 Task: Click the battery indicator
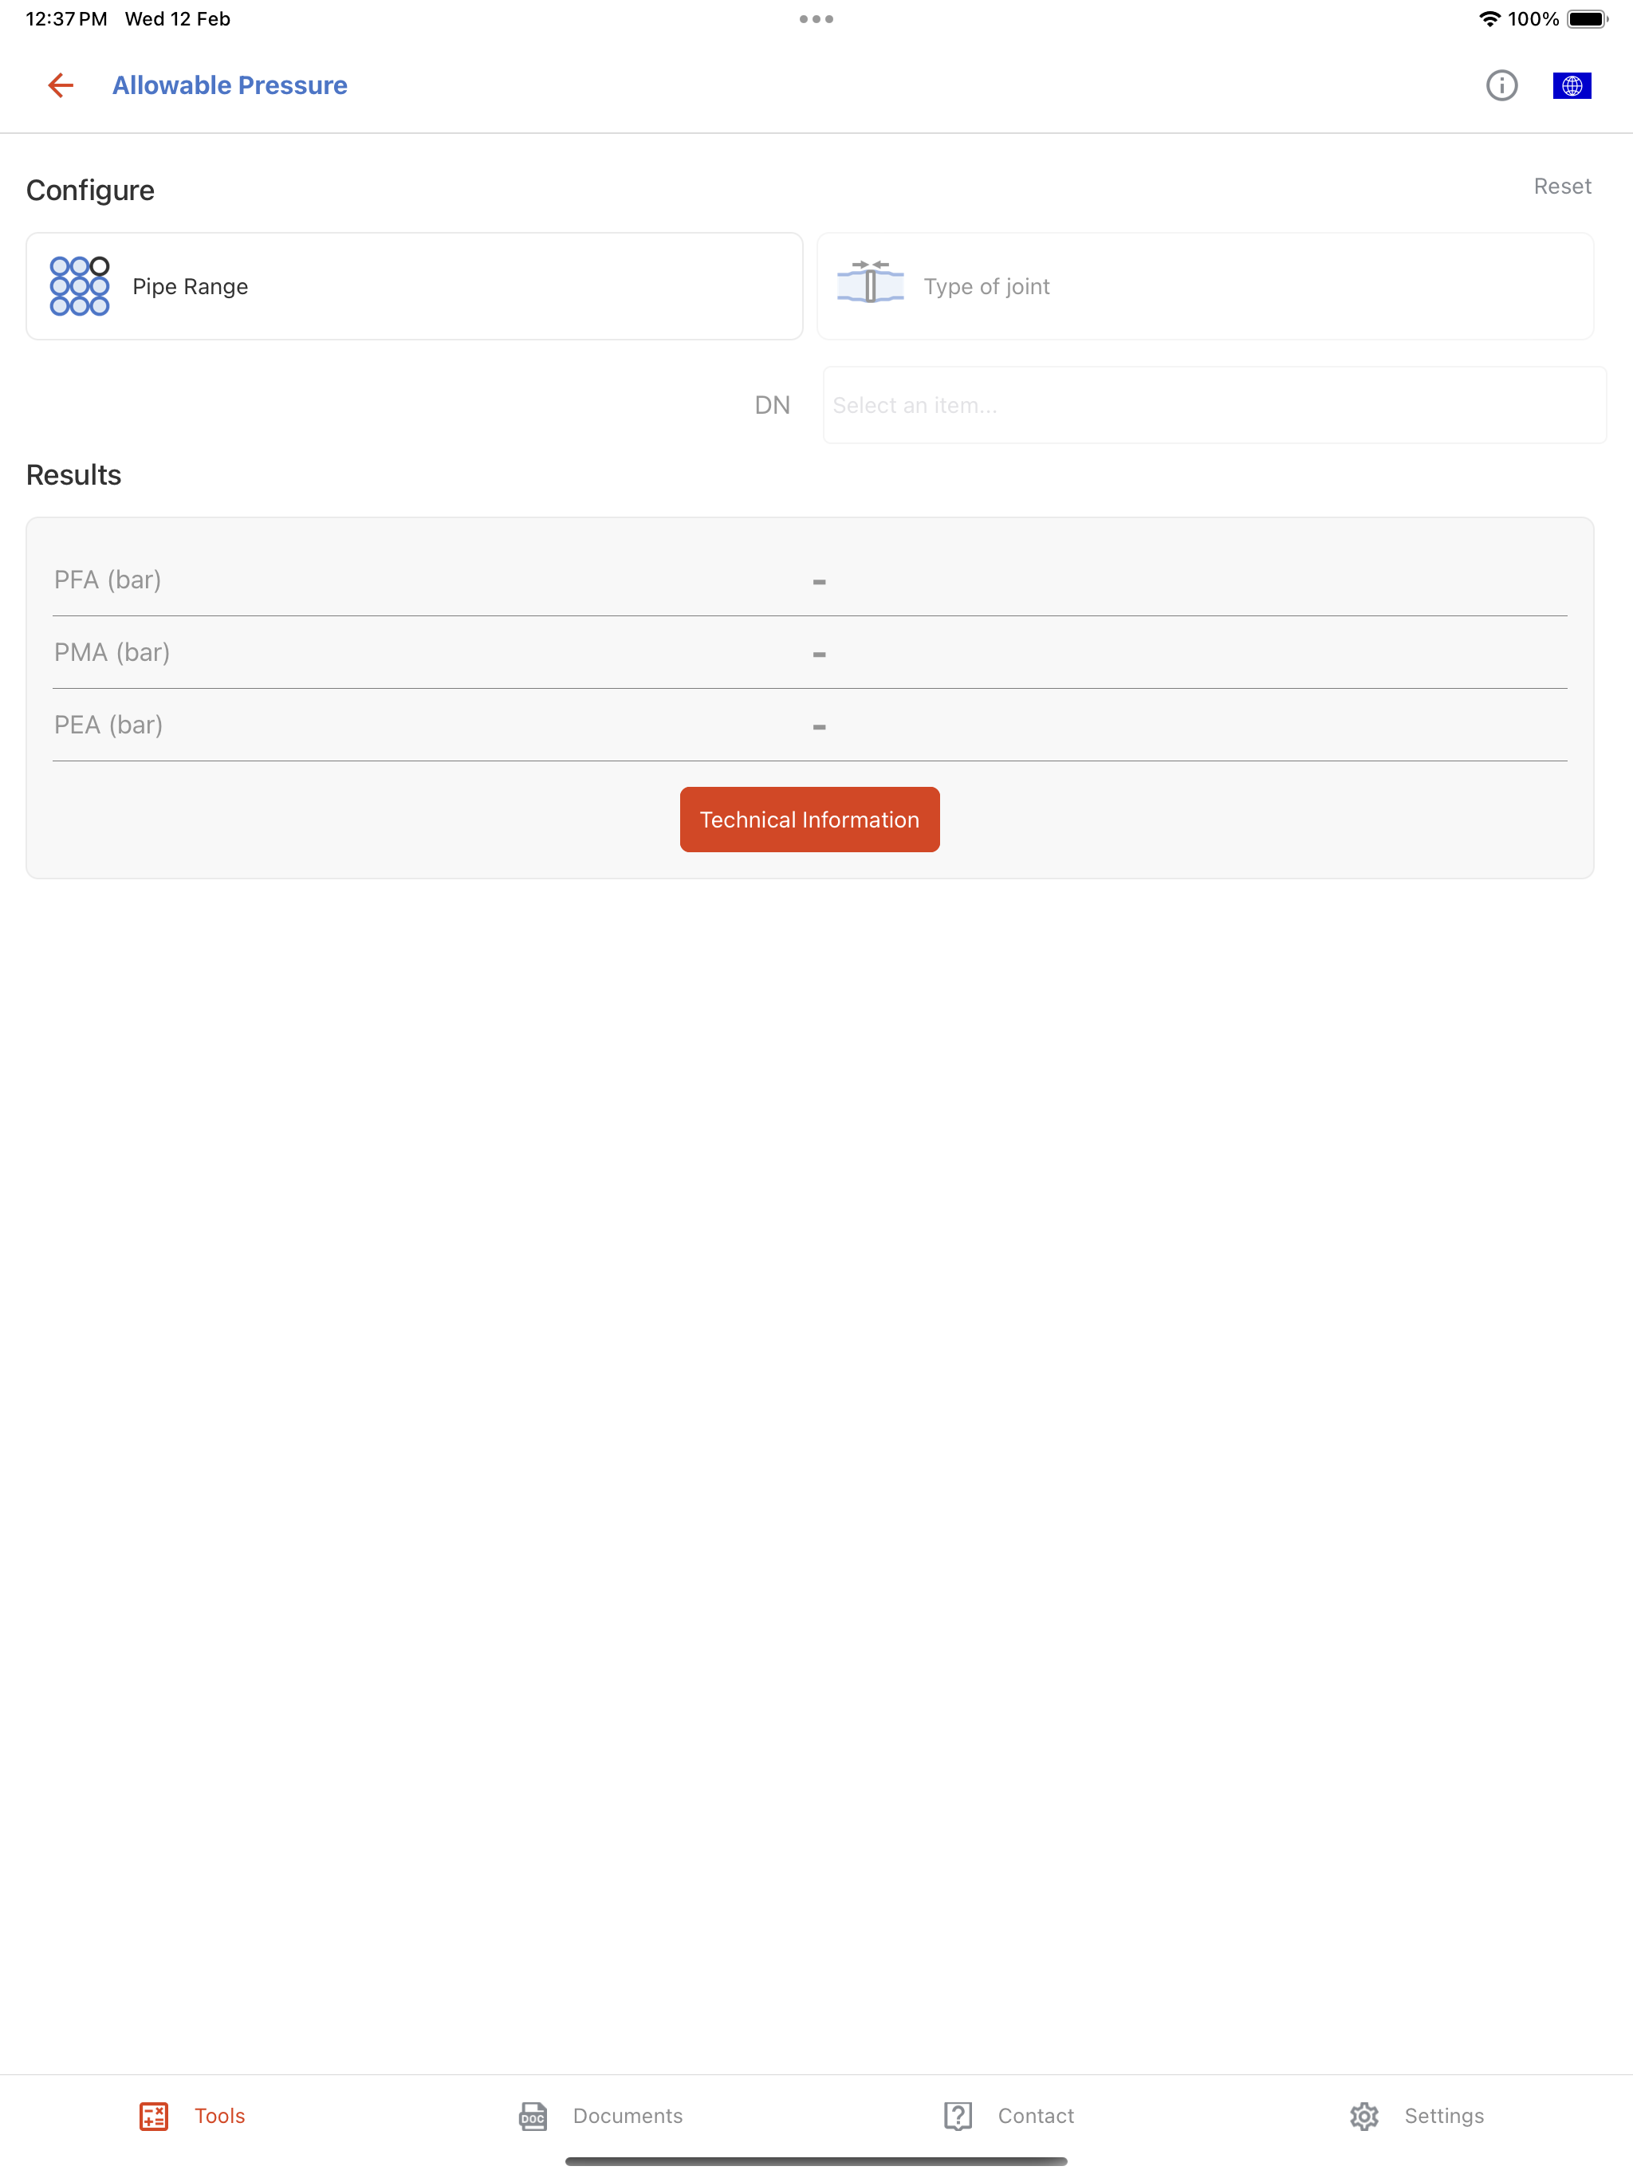pos(1588,18)
